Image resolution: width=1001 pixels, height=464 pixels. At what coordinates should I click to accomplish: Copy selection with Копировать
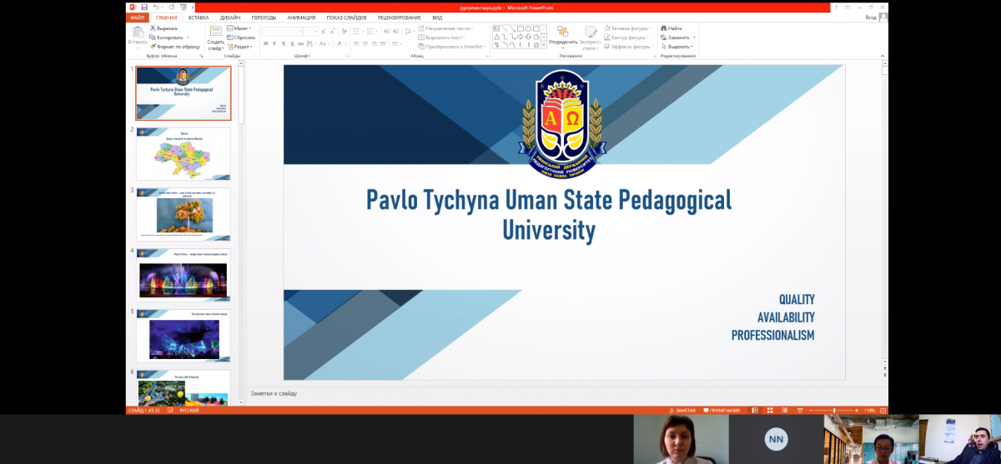click(x=168, y=37)
